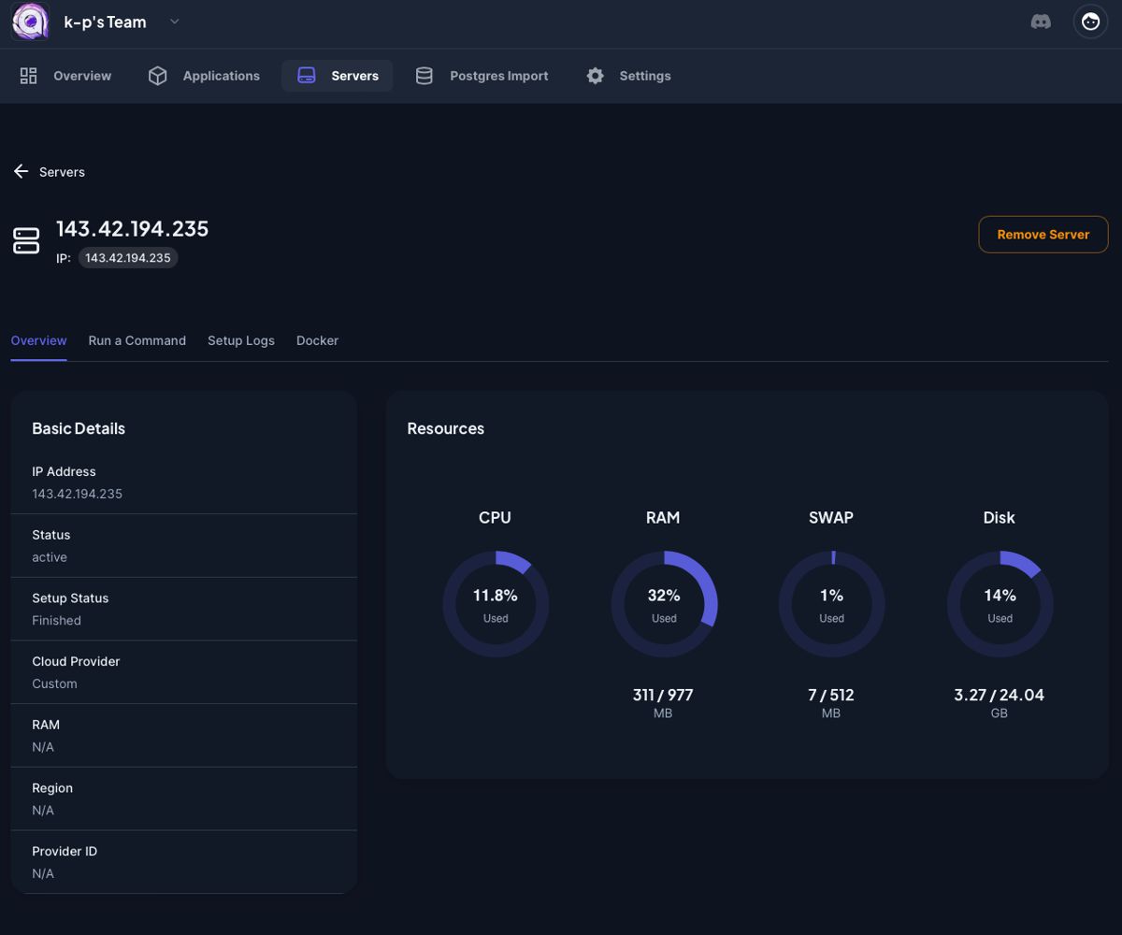Select the Docker tab
The image size is (1122, 935).
317,340
